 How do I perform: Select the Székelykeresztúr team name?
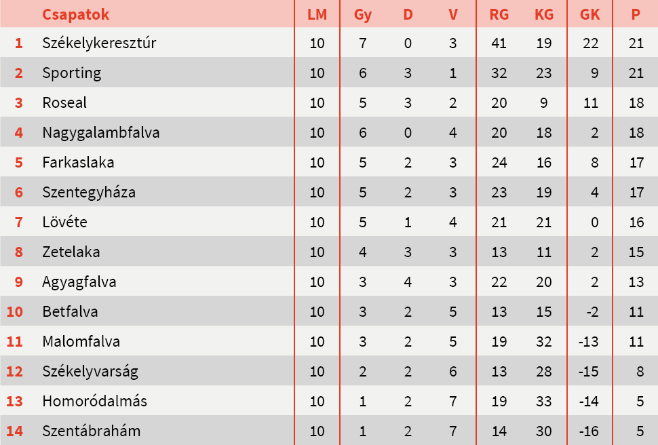[x=99, y=43]
